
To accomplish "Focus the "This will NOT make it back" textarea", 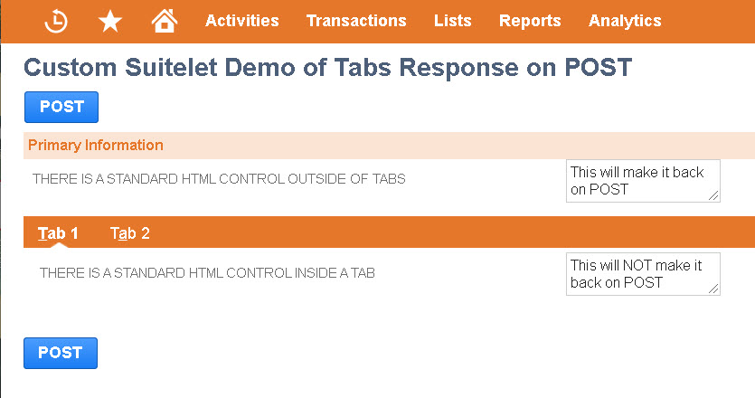I will [637, 273].
